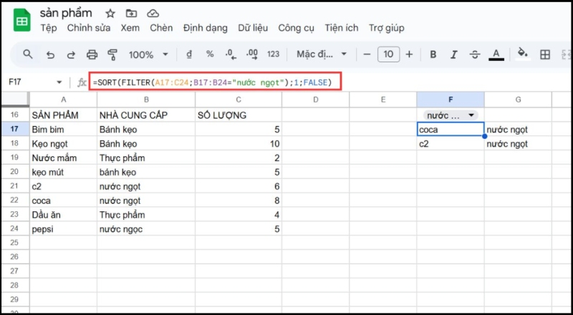573x315 pixels.
Task: Open the Xem menu
Action: tap(130, 28)
